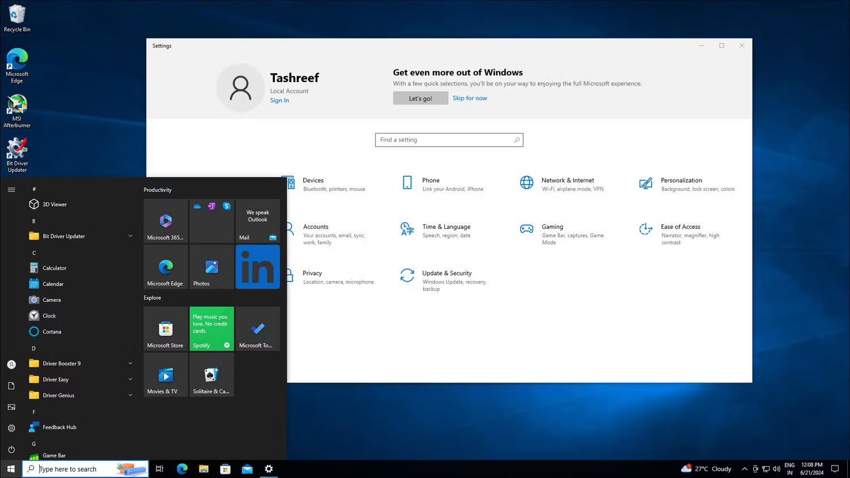Expand the Driver Booster 9 folder
This screenshot has width=850, height=478.
(130, 363)
